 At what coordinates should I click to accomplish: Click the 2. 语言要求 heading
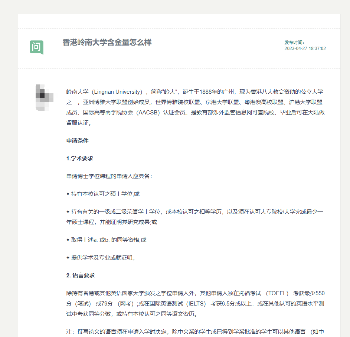(81, 276)
